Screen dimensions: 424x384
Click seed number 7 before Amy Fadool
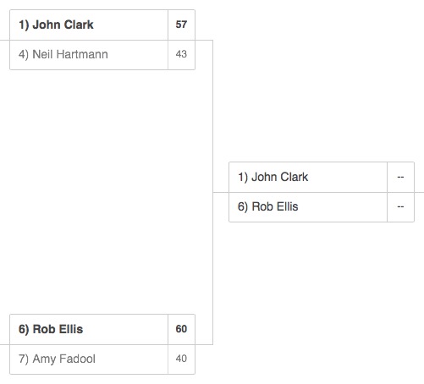click(x=24, y=359)
